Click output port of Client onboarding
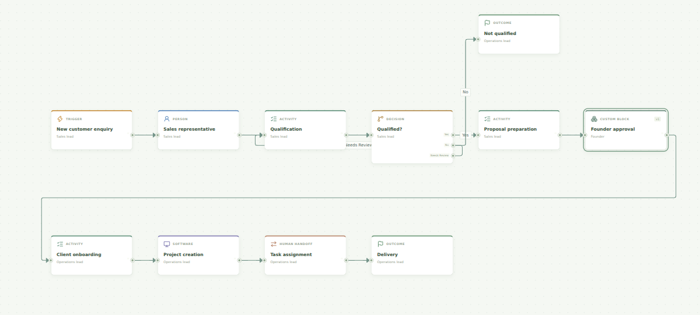 pyautogui.click(x=132, y=260)
